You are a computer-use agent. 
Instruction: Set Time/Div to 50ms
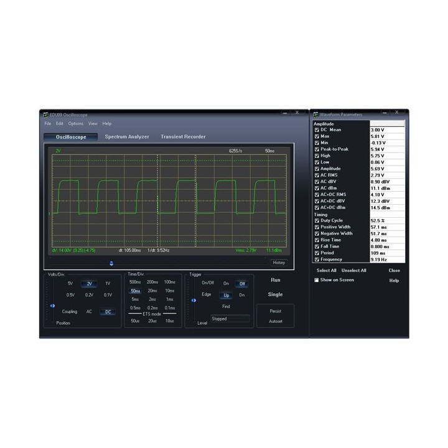coord(135,291)
